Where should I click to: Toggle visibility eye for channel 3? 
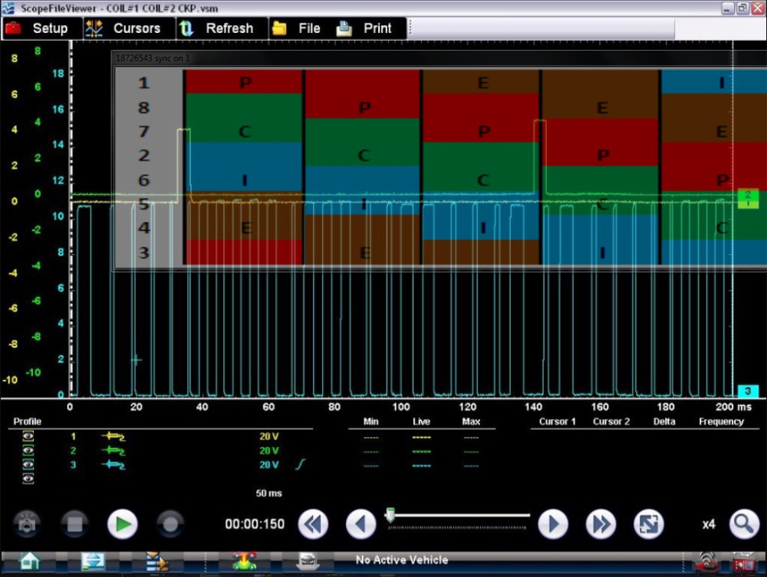[x=28, y=465]
